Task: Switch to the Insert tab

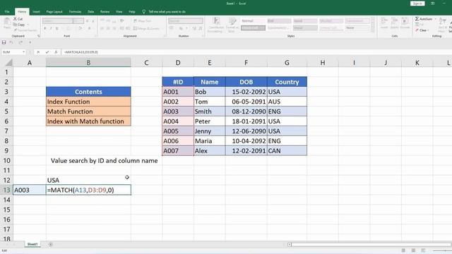Action: click(x=36, y=11)
